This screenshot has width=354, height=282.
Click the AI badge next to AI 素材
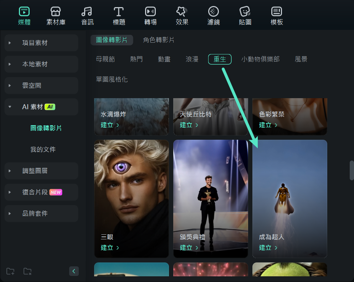click(50, 107)
